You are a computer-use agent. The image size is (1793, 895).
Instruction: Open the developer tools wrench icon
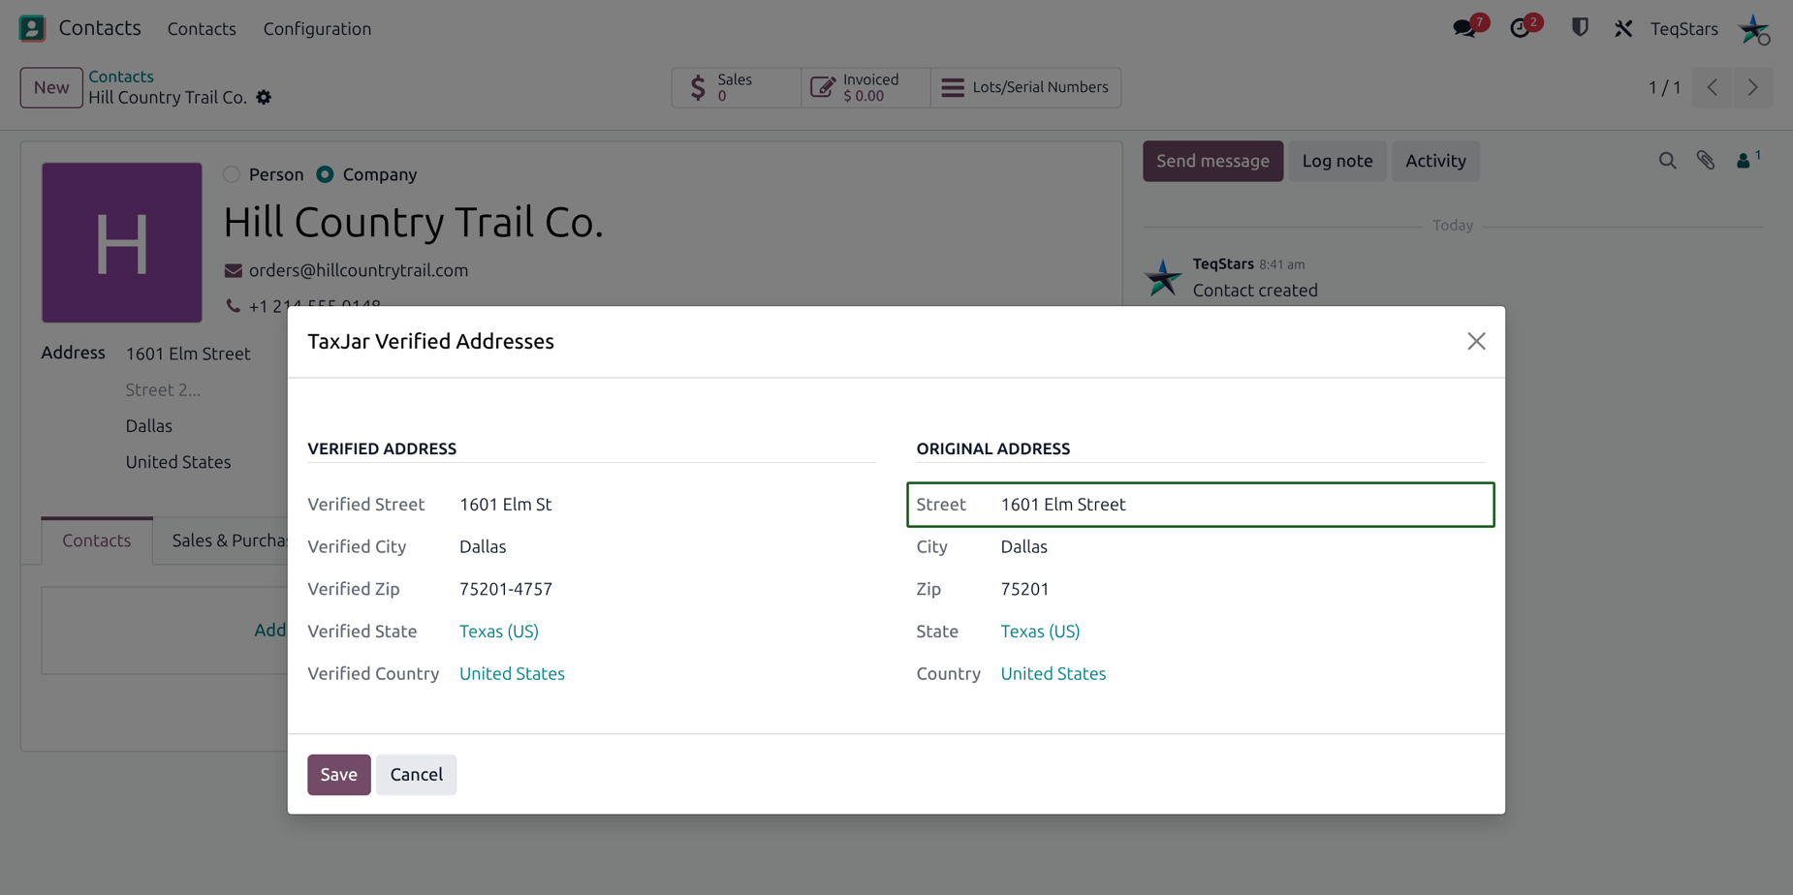tap(1623, 29)
